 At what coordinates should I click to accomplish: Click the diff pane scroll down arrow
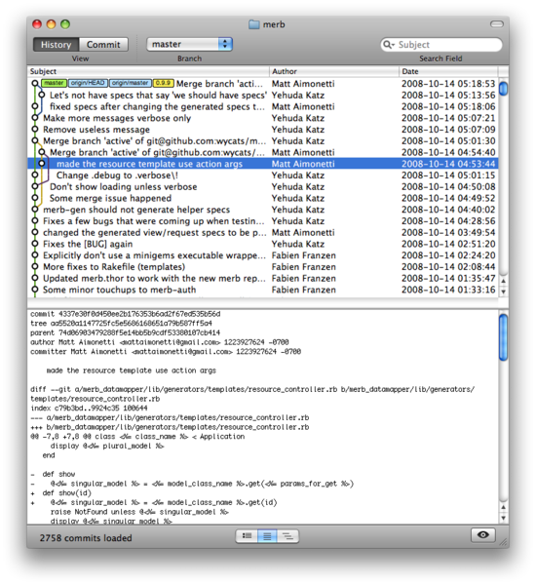click(504, 518)
